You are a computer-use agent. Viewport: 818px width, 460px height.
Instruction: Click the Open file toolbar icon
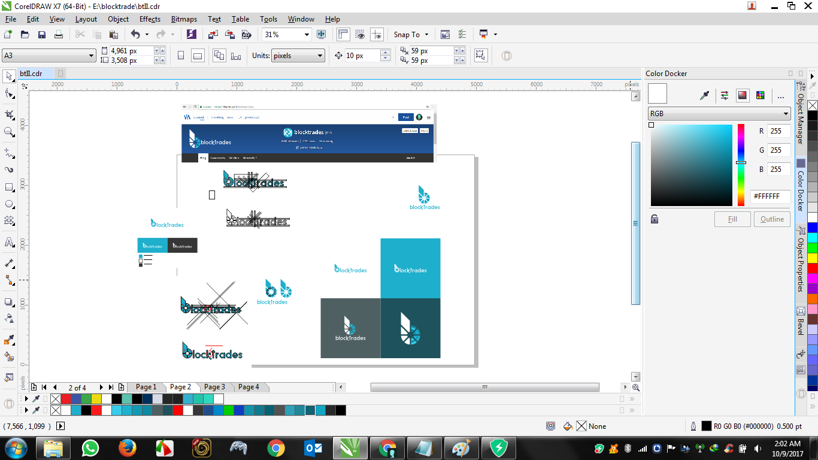coord(25,35)
